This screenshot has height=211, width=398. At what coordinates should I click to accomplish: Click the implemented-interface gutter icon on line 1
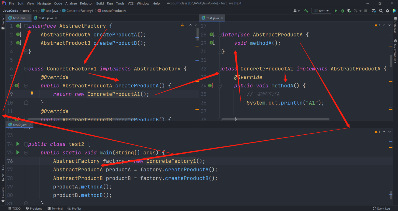coord(19,26)
